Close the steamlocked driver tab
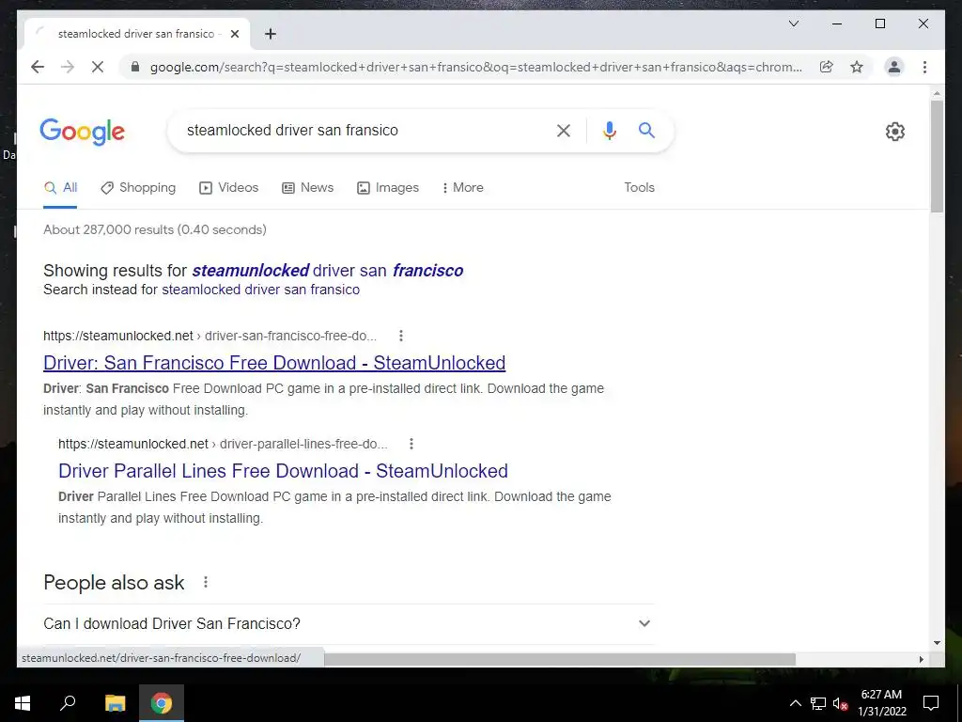 [x=234, y=34]
